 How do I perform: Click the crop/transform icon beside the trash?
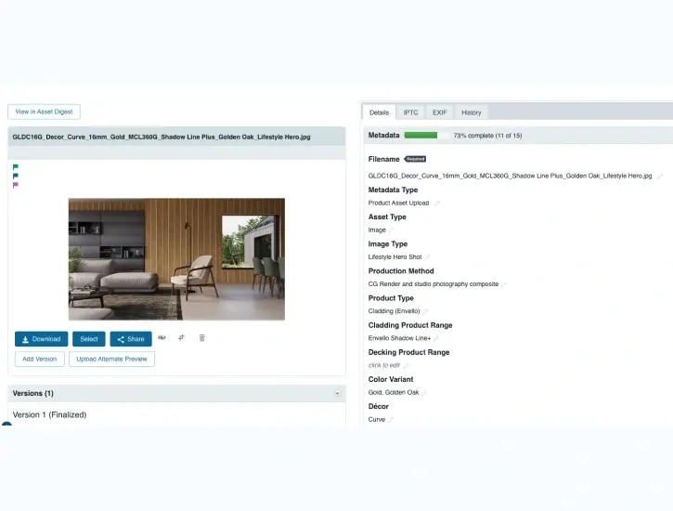(x=182, y=338)
